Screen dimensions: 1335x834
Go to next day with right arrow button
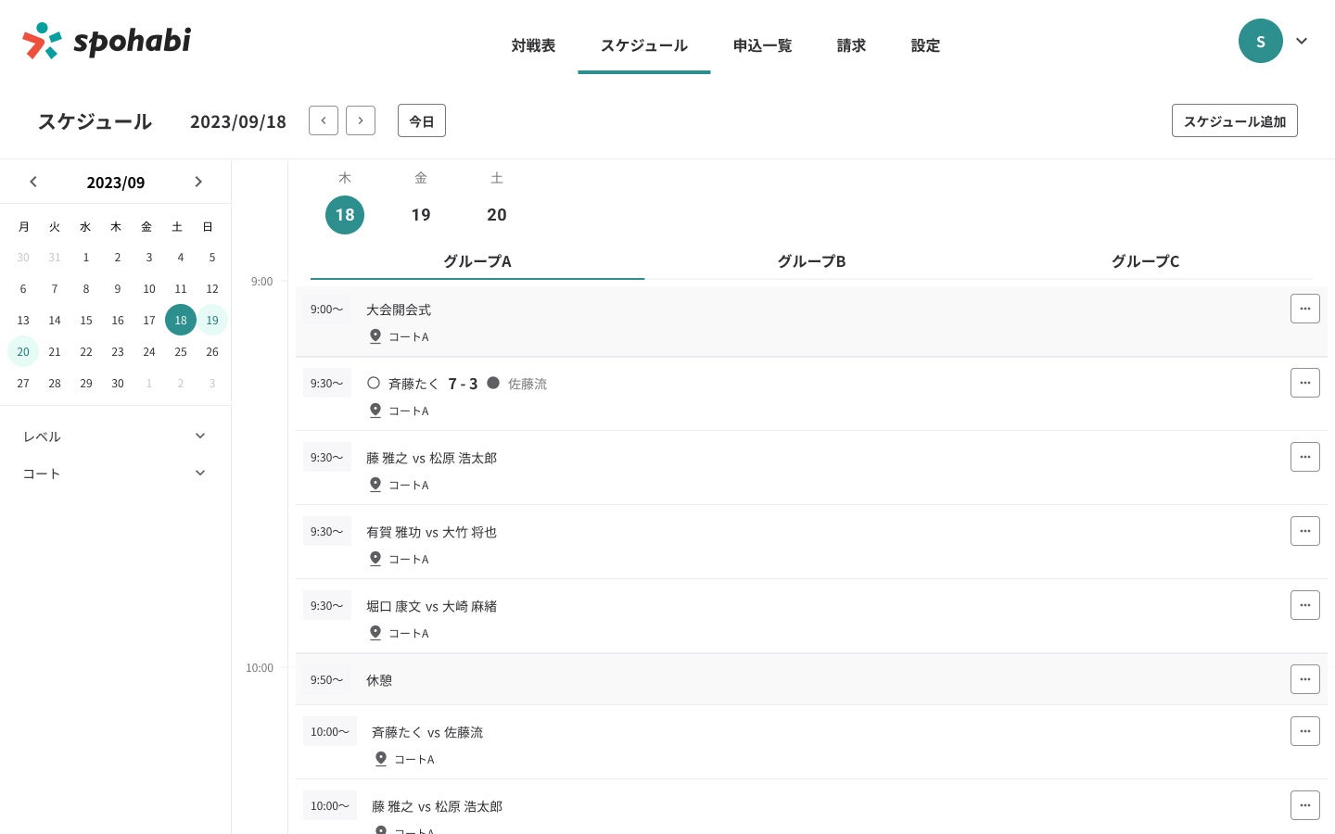(x=361, y=120)
